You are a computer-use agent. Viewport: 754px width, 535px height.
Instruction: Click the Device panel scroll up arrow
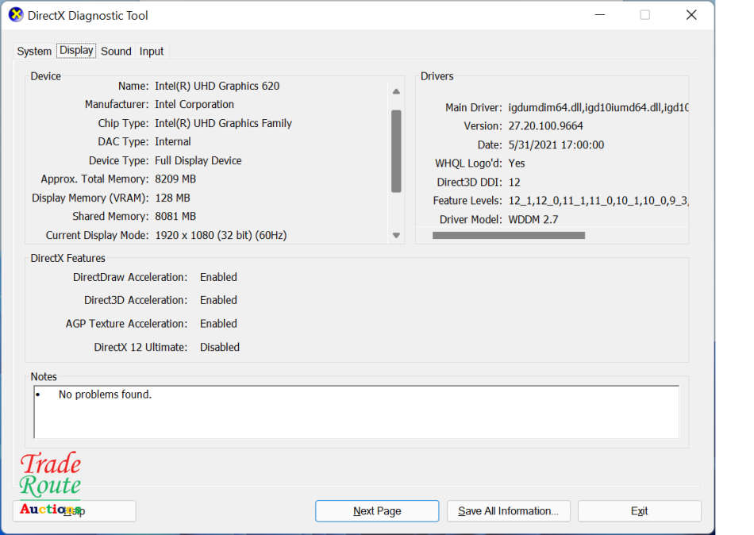tap(396, 91)
